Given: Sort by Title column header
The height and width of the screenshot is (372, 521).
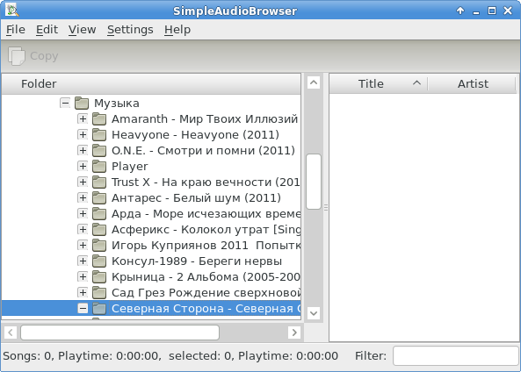Looking at the screenshot, I should click(378, 84).
